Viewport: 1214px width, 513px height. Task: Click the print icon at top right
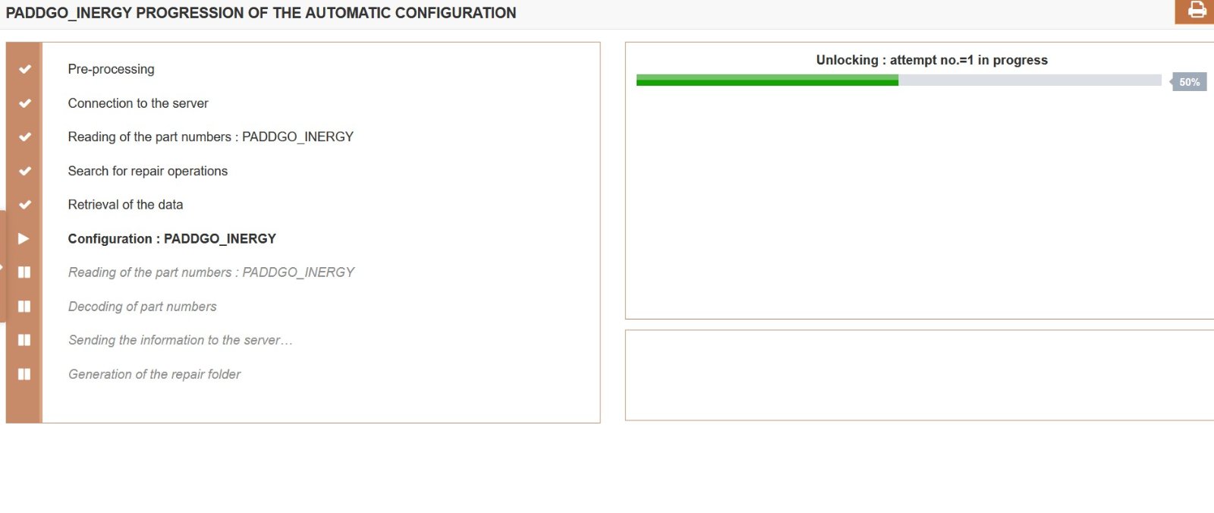(1197, 11)
